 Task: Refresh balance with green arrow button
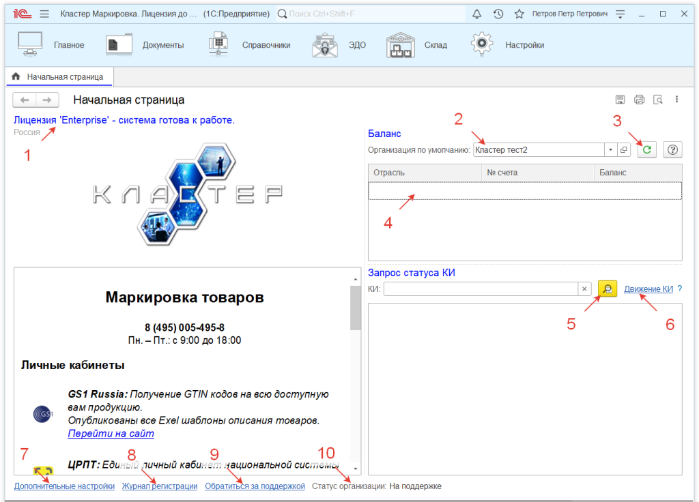pyautogui.click(x=647, y=149)
